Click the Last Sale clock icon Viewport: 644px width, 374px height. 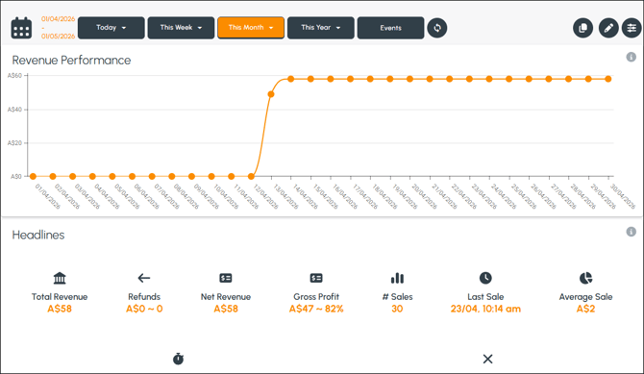point(485,278)
